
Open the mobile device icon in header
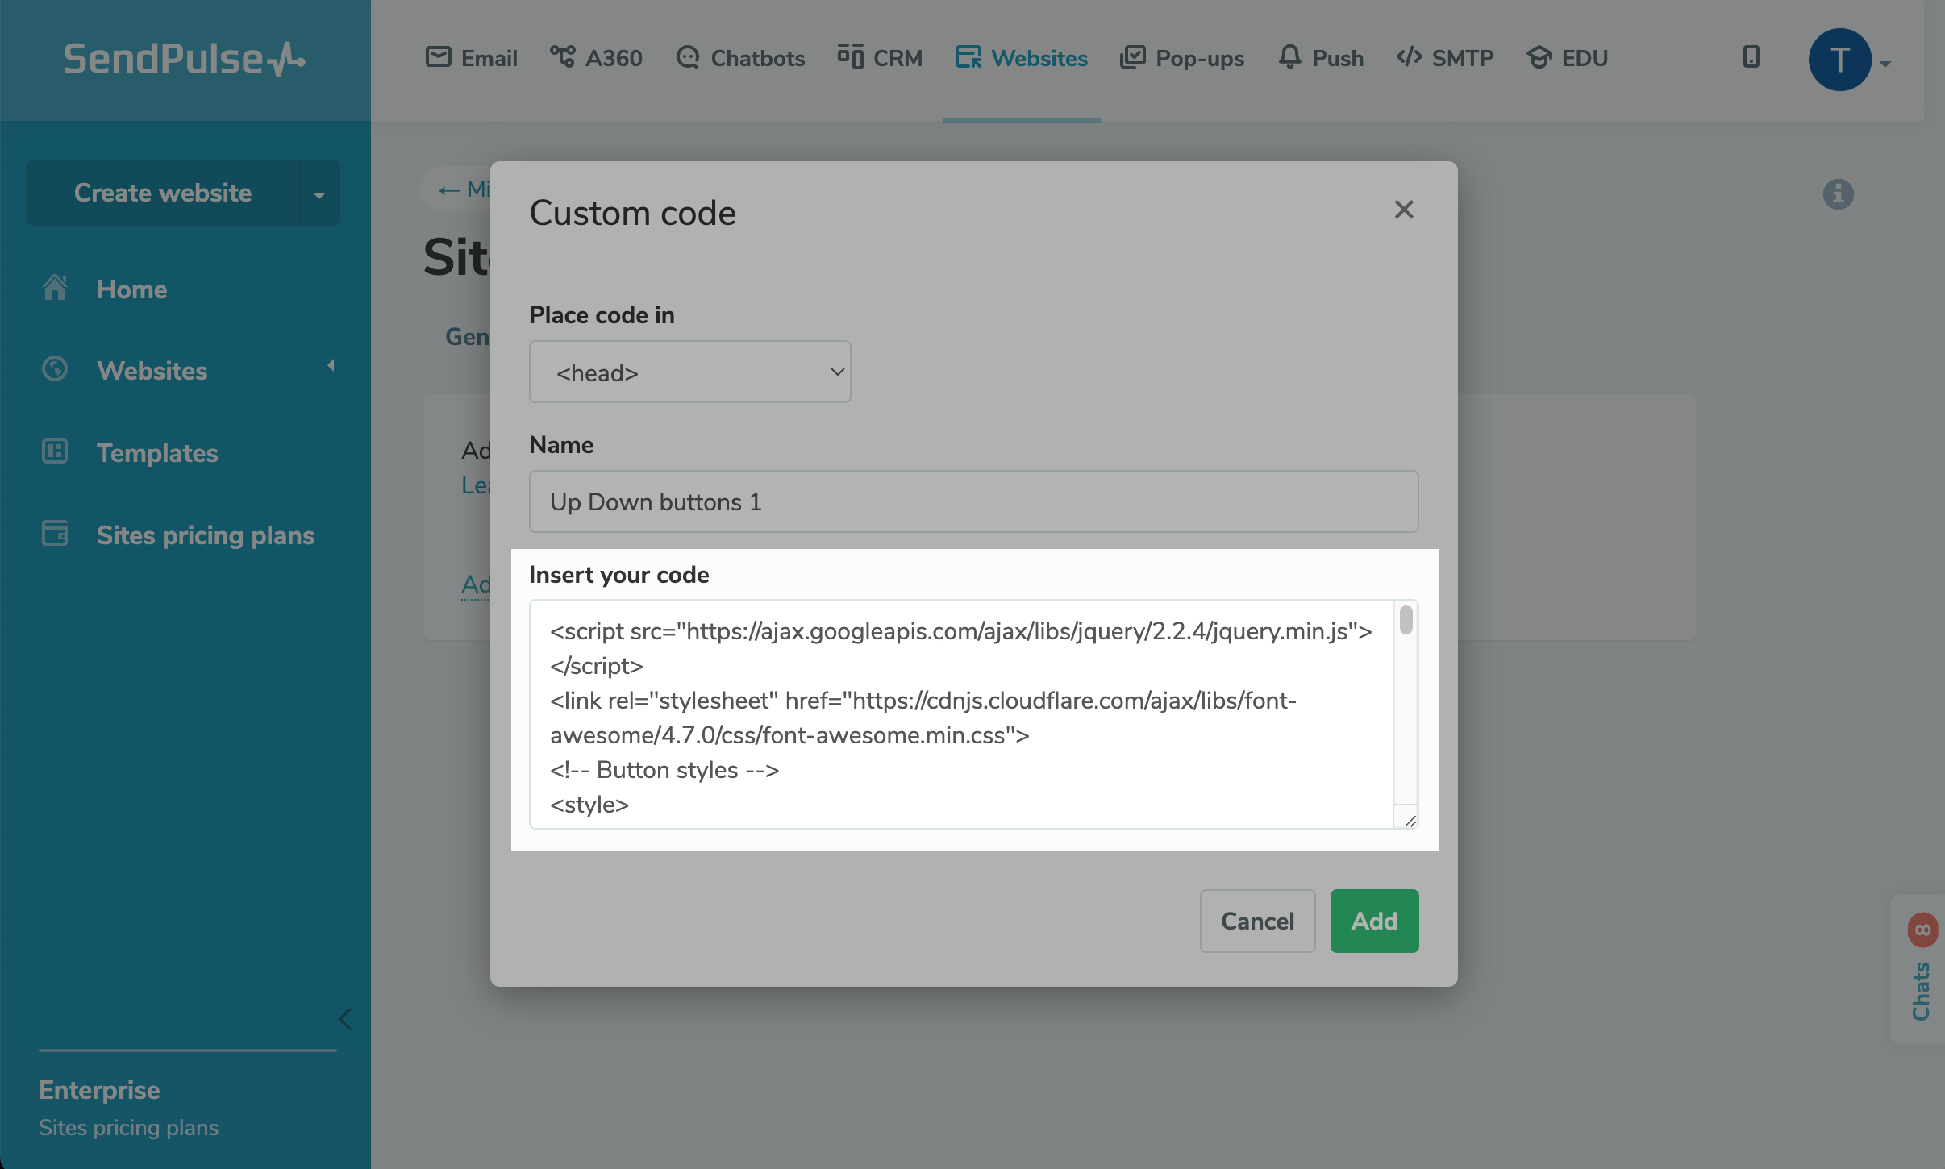coord(1751,57)
